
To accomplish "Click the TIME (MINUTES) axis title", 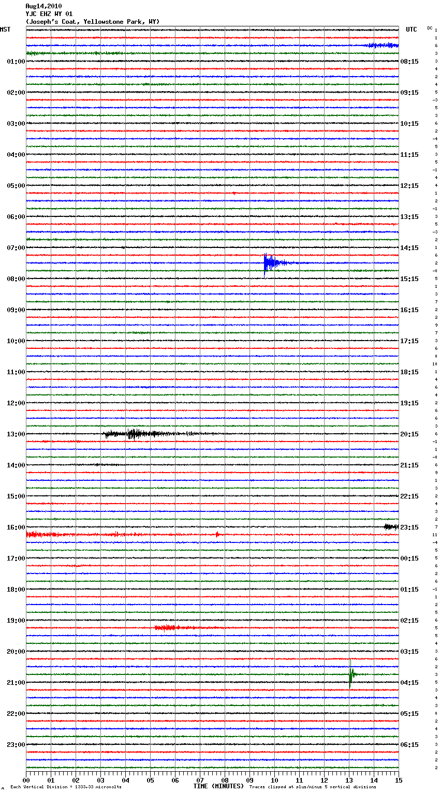I will click(x=218, y=786).
